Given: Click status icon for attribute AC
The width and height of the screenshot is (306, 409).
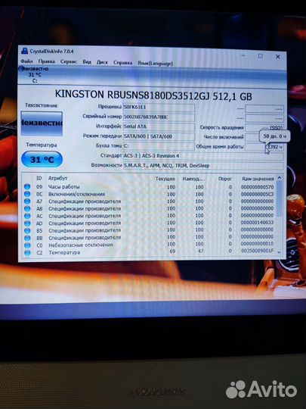Looking at the screenshot, I should 27,216.
